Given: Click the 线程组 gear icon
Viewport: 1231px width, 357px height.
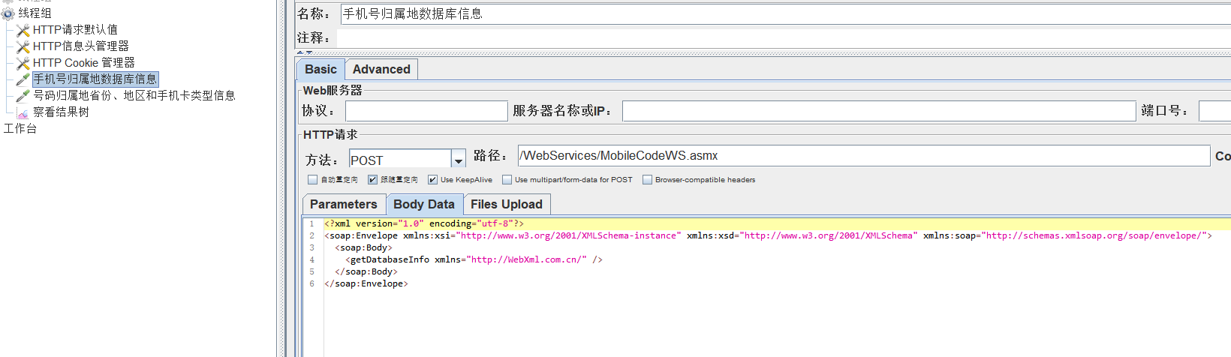Looking at the screenshot, I should point(8,13).
